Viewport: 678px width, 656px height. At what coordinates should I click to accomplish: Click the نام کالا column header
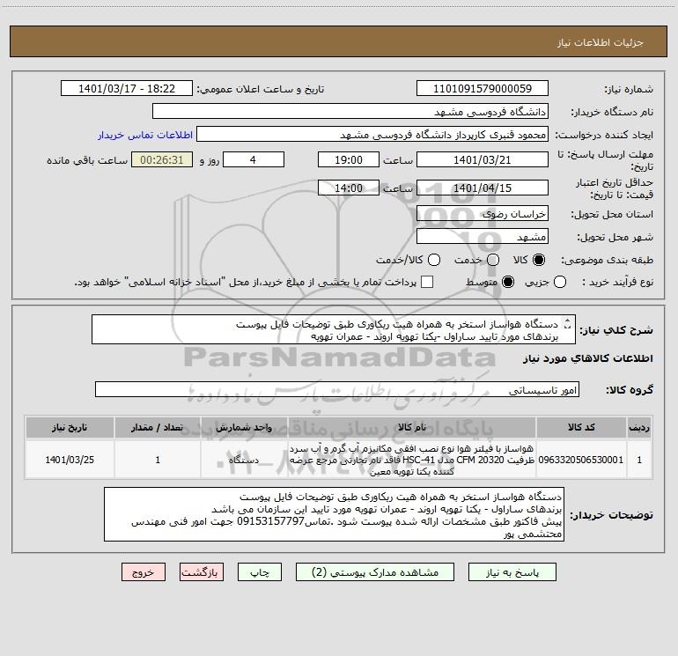click(412, 427)
